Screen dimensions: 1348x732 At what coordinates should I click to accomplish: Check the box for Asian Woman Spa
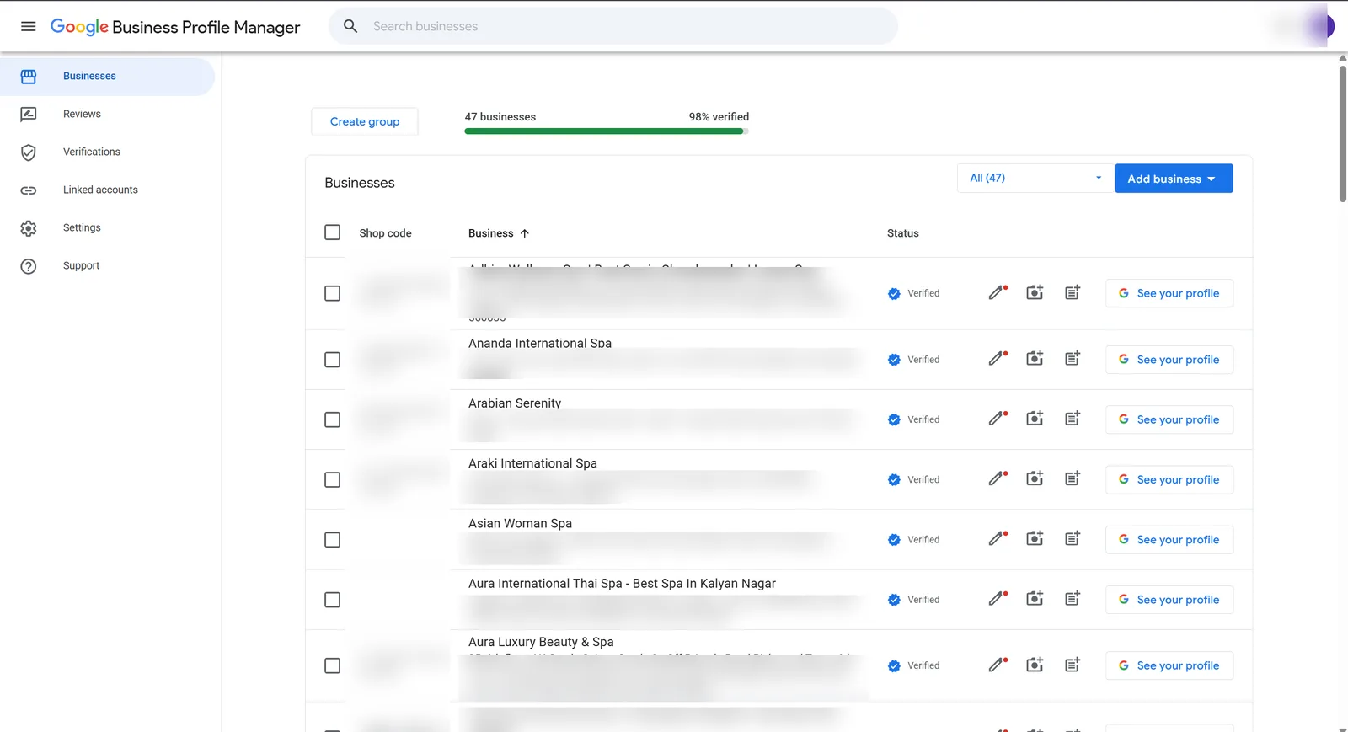(332, 540)
